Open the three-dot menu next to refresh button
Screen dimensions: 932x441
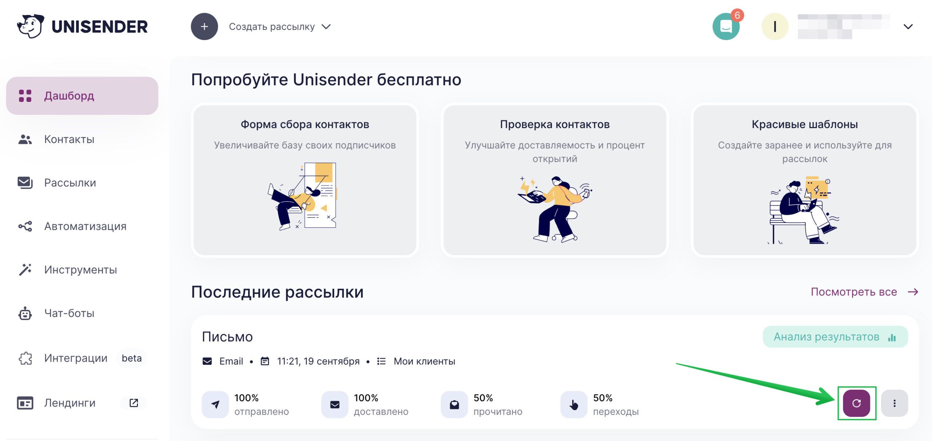pyautogui.click(x=894, y=403)
